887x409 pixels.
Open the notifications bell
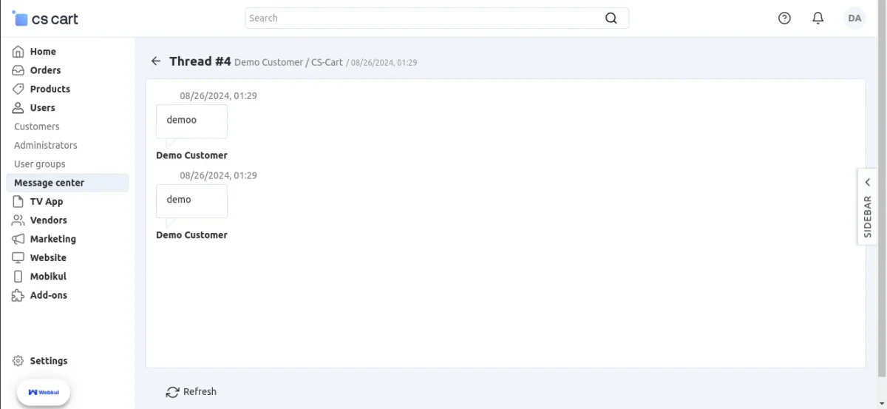click(x=818, y=18)
